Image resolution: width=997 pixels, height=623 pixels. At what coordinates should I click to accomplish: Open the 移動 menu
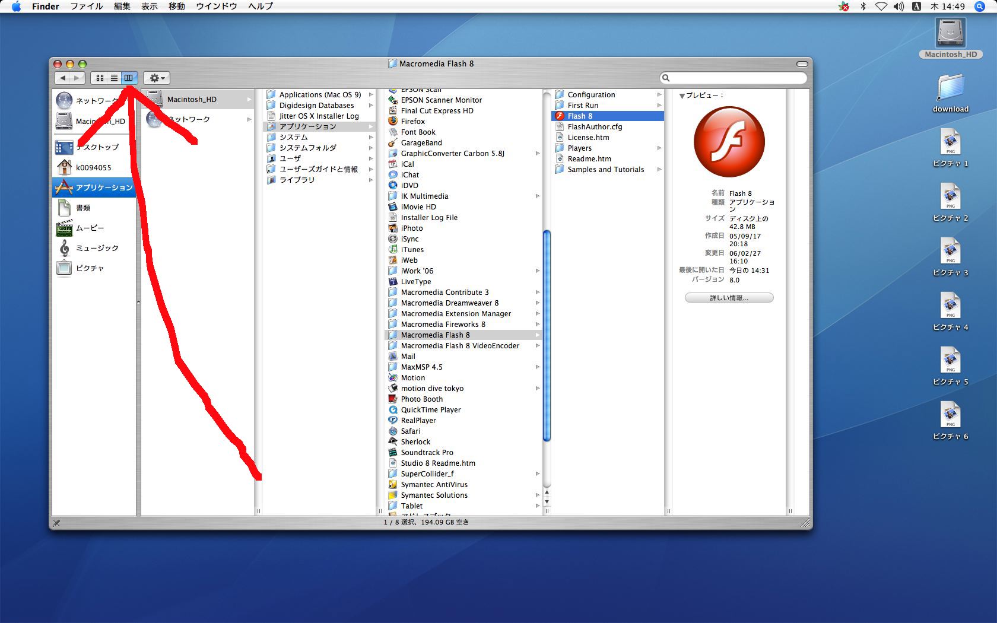pyautogui.click(x=177, y=7)
